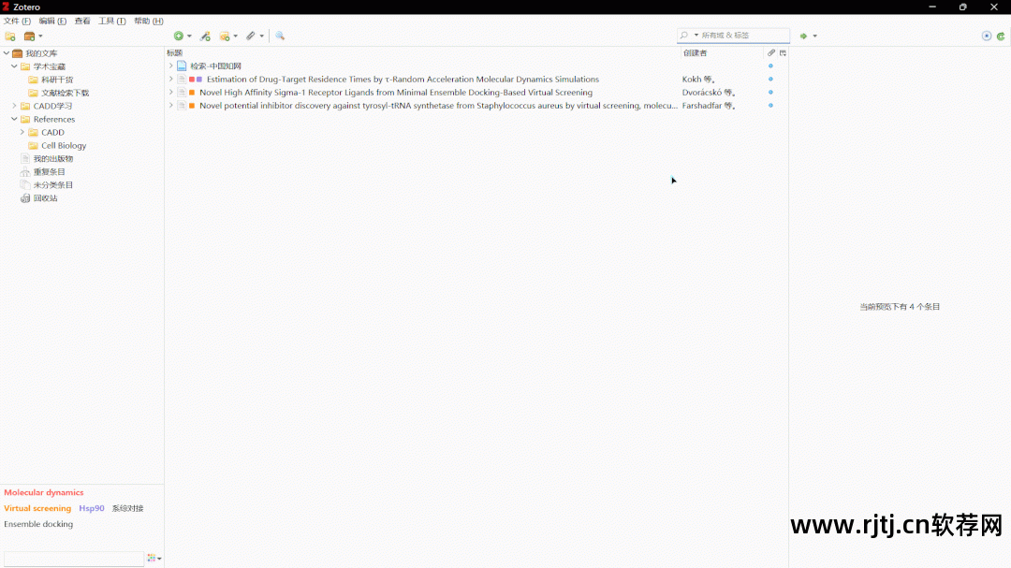This screenshot has height=568, width=1011.
Task: Filter by the Ensemble docking tag
Action: (38, 524)
